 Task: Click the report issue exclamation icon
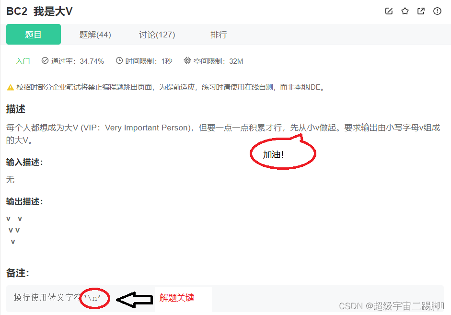(x=437, y=11)
